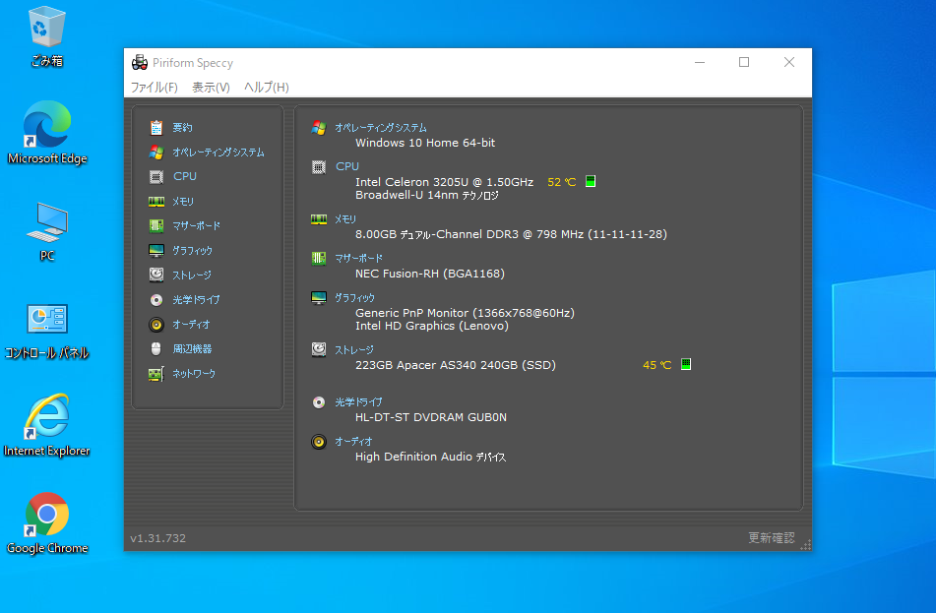Screen dimensions: 936x613
Task: Go to 要約 section in sidebar
Action: [x=182, y=128]
